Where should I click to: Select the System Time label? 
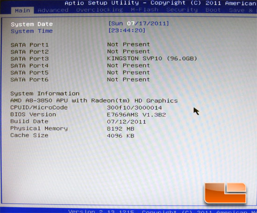[32, 31]
